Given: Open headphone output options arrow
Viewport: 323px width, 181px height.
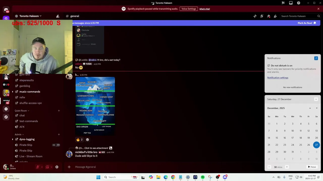Looking at the screenshot, I should 51,167.
